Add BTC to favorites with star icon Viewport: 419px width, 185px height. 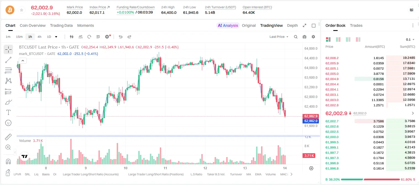coord(22,10)
